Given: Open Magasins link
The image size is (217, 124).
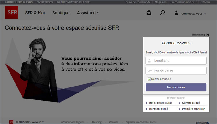Looking at the screenshot, I should 161,2.
